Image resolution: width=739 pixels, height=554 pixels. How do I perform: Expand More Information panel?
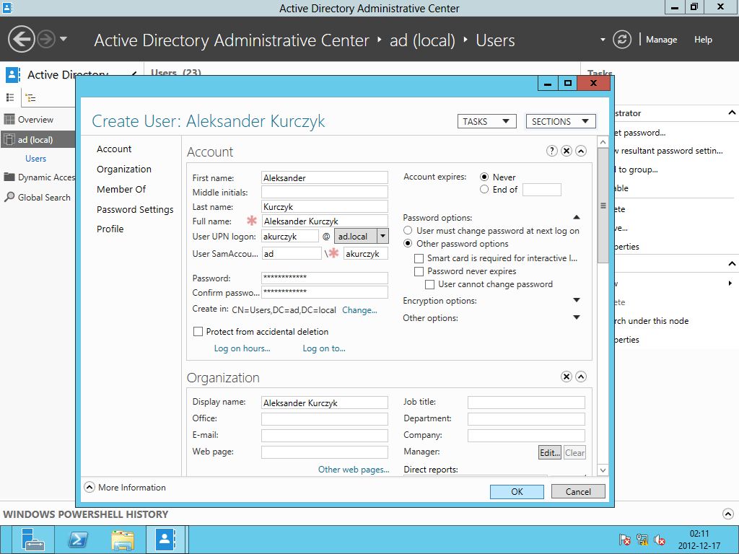(x=89, y=487)
